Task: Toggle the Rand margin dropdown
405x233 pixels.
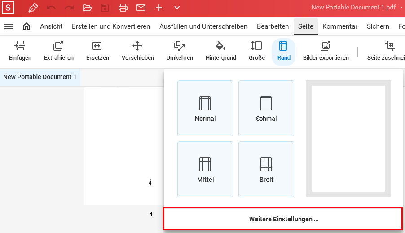Action: 284,52
